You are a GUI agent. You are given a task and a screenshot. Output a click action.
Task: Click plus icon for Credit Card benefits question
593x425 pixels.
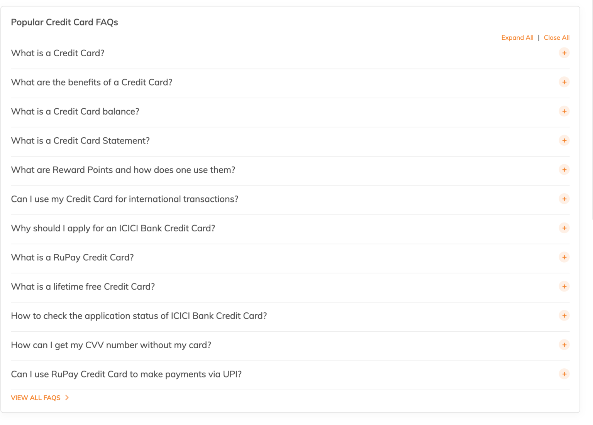coord(564,82)
